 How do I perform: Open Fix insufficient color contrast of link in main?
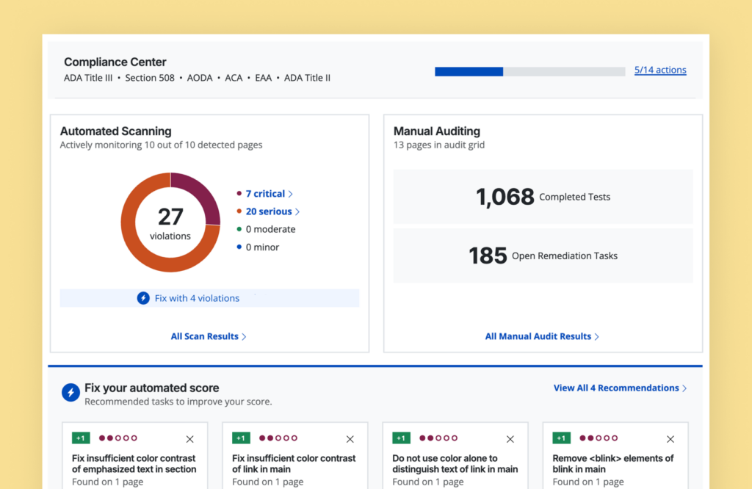point(294,463)
